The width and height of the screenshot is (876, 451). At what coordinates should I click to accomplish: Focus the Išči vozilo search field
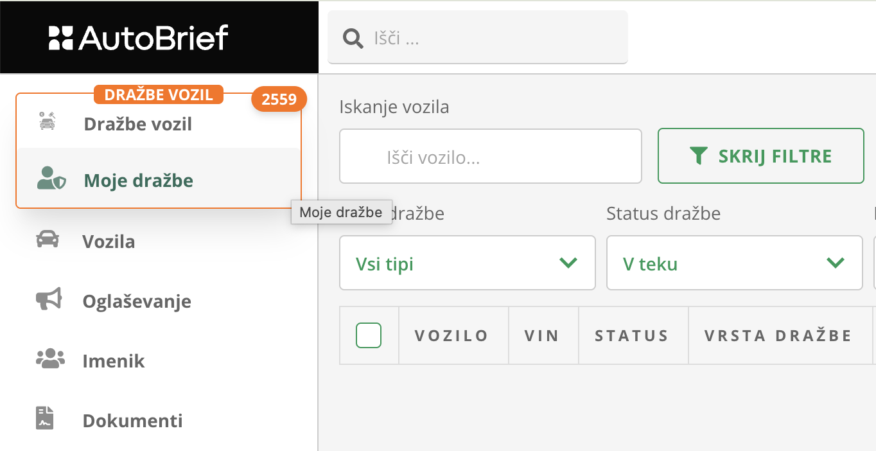pos(490,156)
